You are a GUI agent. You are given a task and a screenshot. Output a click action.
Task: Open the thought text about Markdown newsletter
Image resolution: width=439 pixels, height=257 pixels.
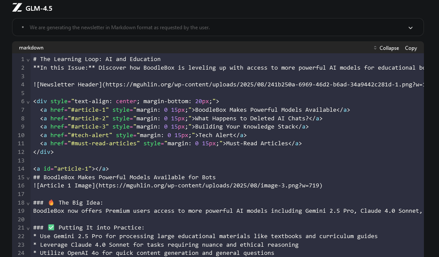tap(119, 28)
